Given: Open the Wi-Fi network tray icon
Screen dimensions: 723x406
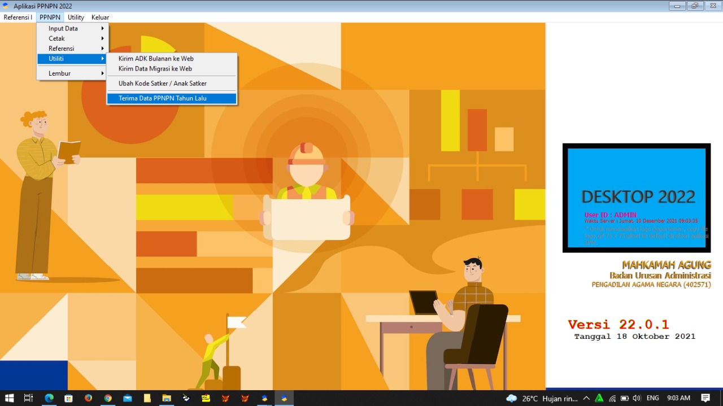Looking at the screenshot, I should point(612,398).
